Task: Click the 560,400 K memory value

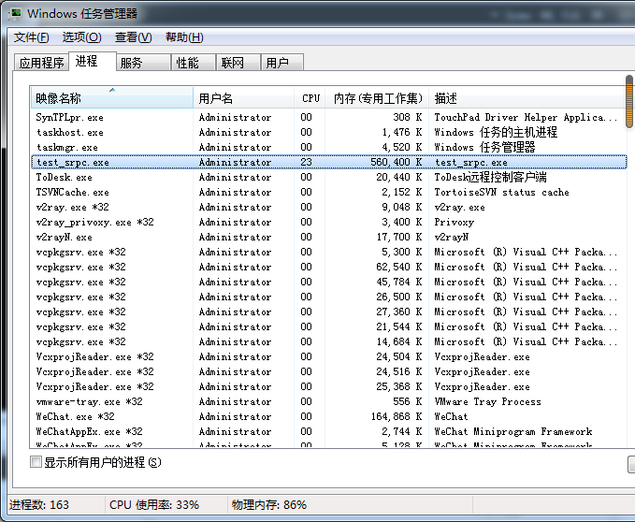Action: (x=397, y=163)
